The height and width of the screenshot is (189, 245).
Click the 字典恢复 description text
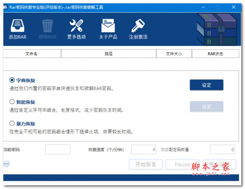[x=62, y=89]
